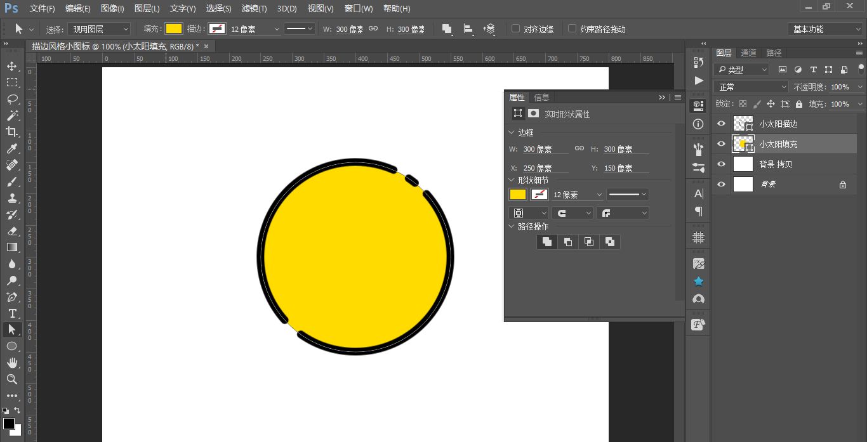
Task: Open the stroke width 12 像素 dropdown in options bar
Action: pyautogui.click(x=276, y=29)
